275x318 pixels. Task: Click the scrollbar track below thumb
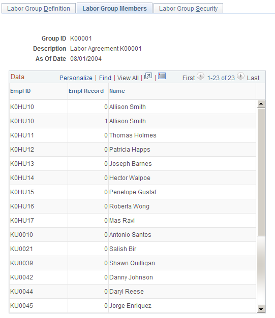(261, 270)
